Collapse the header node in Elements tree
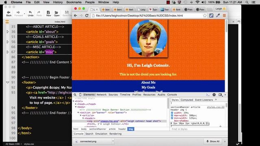The image size is (260, 146). (83, 118)
